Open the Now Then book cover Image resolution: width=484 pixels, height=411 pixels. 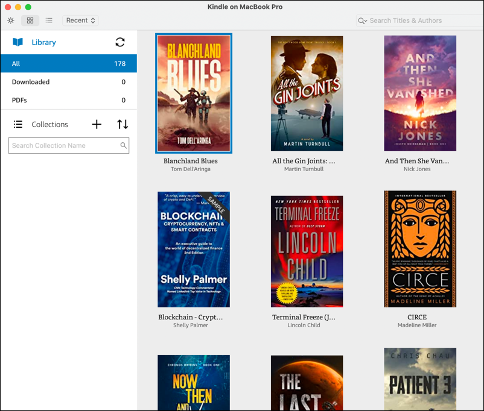tap(194, 382)
